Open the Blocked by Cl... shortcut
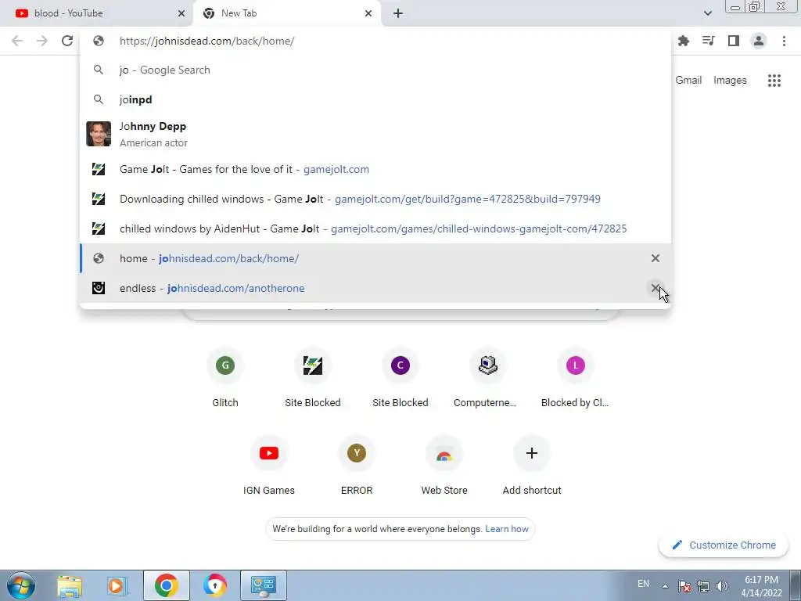The image size is (801, 601). click(x=575, y=378)
